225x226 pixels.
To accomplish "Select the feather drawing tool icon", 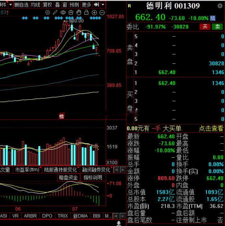I will tap(55, 13).
